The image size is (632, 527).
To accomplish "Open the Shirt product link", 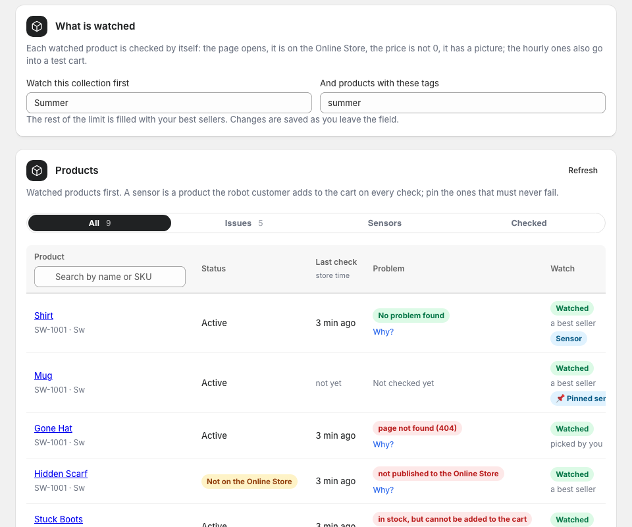I will [43, 316].
